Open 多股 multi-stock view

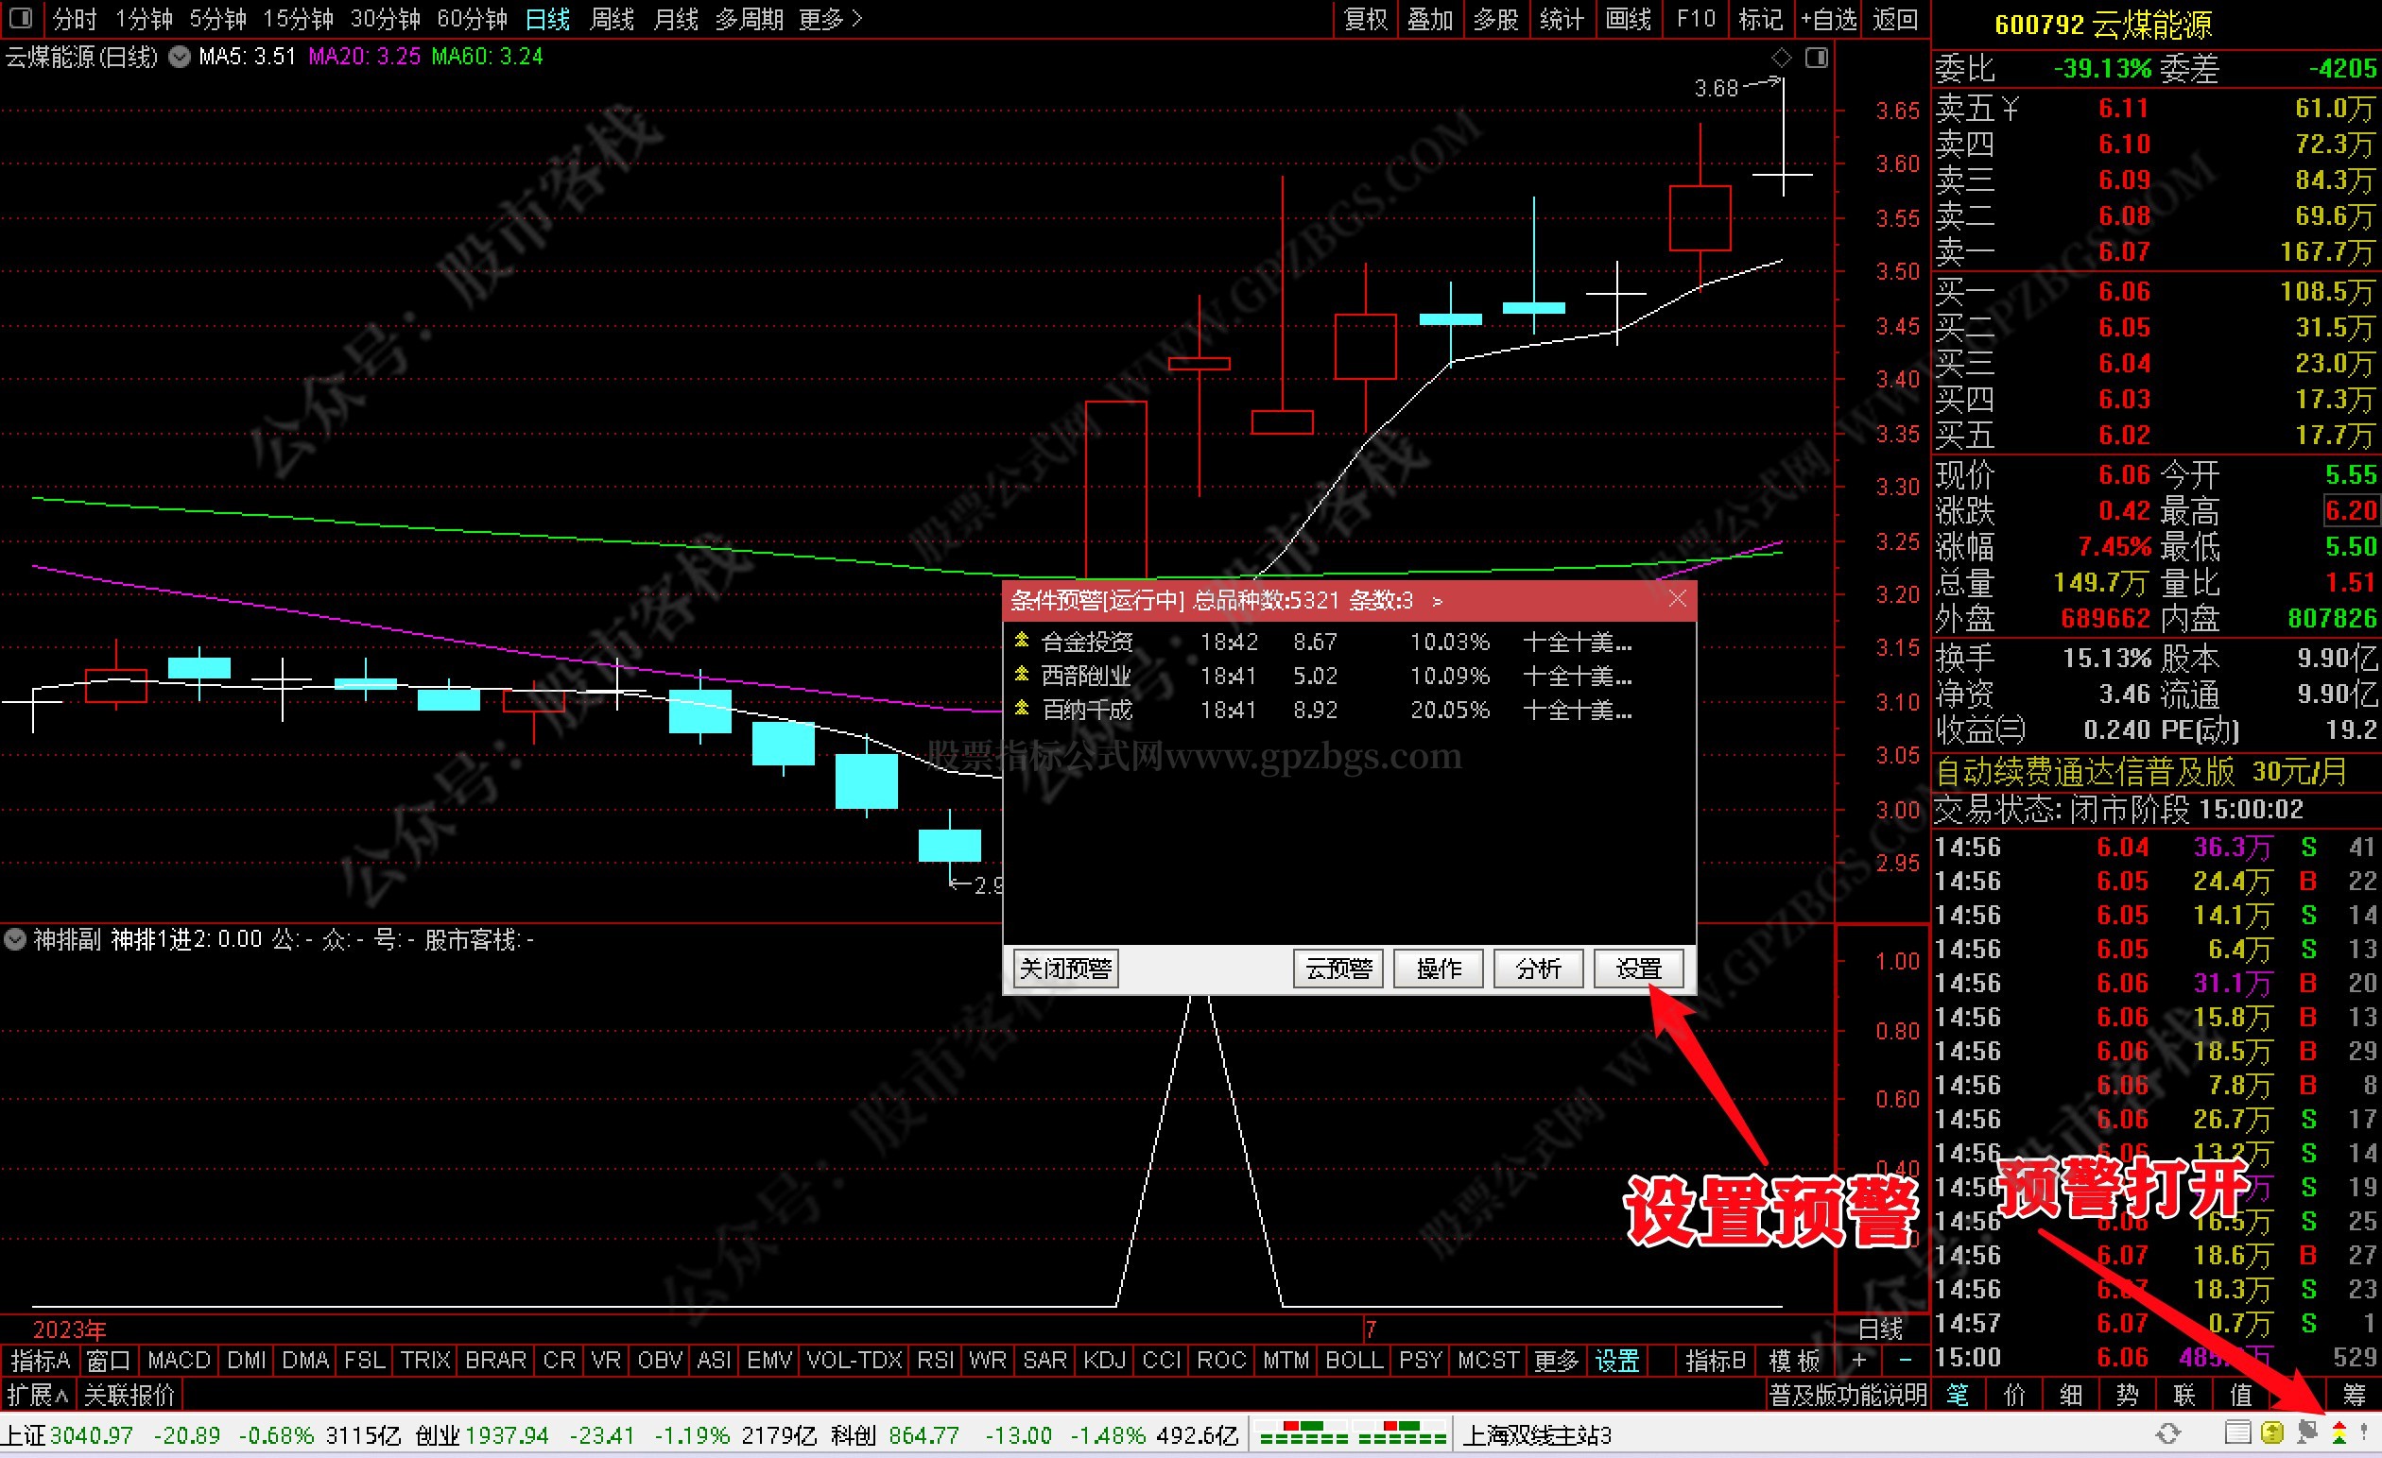1495,18
